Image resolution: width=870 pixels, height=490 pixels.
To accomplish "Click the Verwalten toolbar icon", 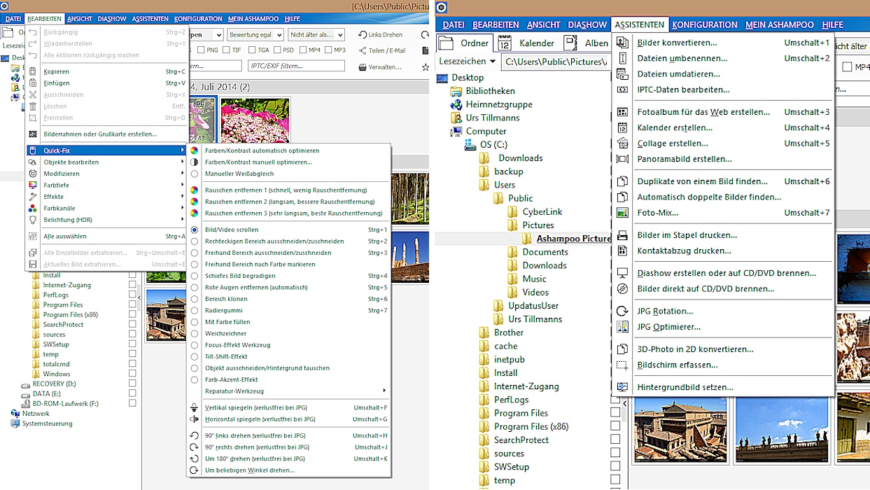I will (x=363, y=67).
